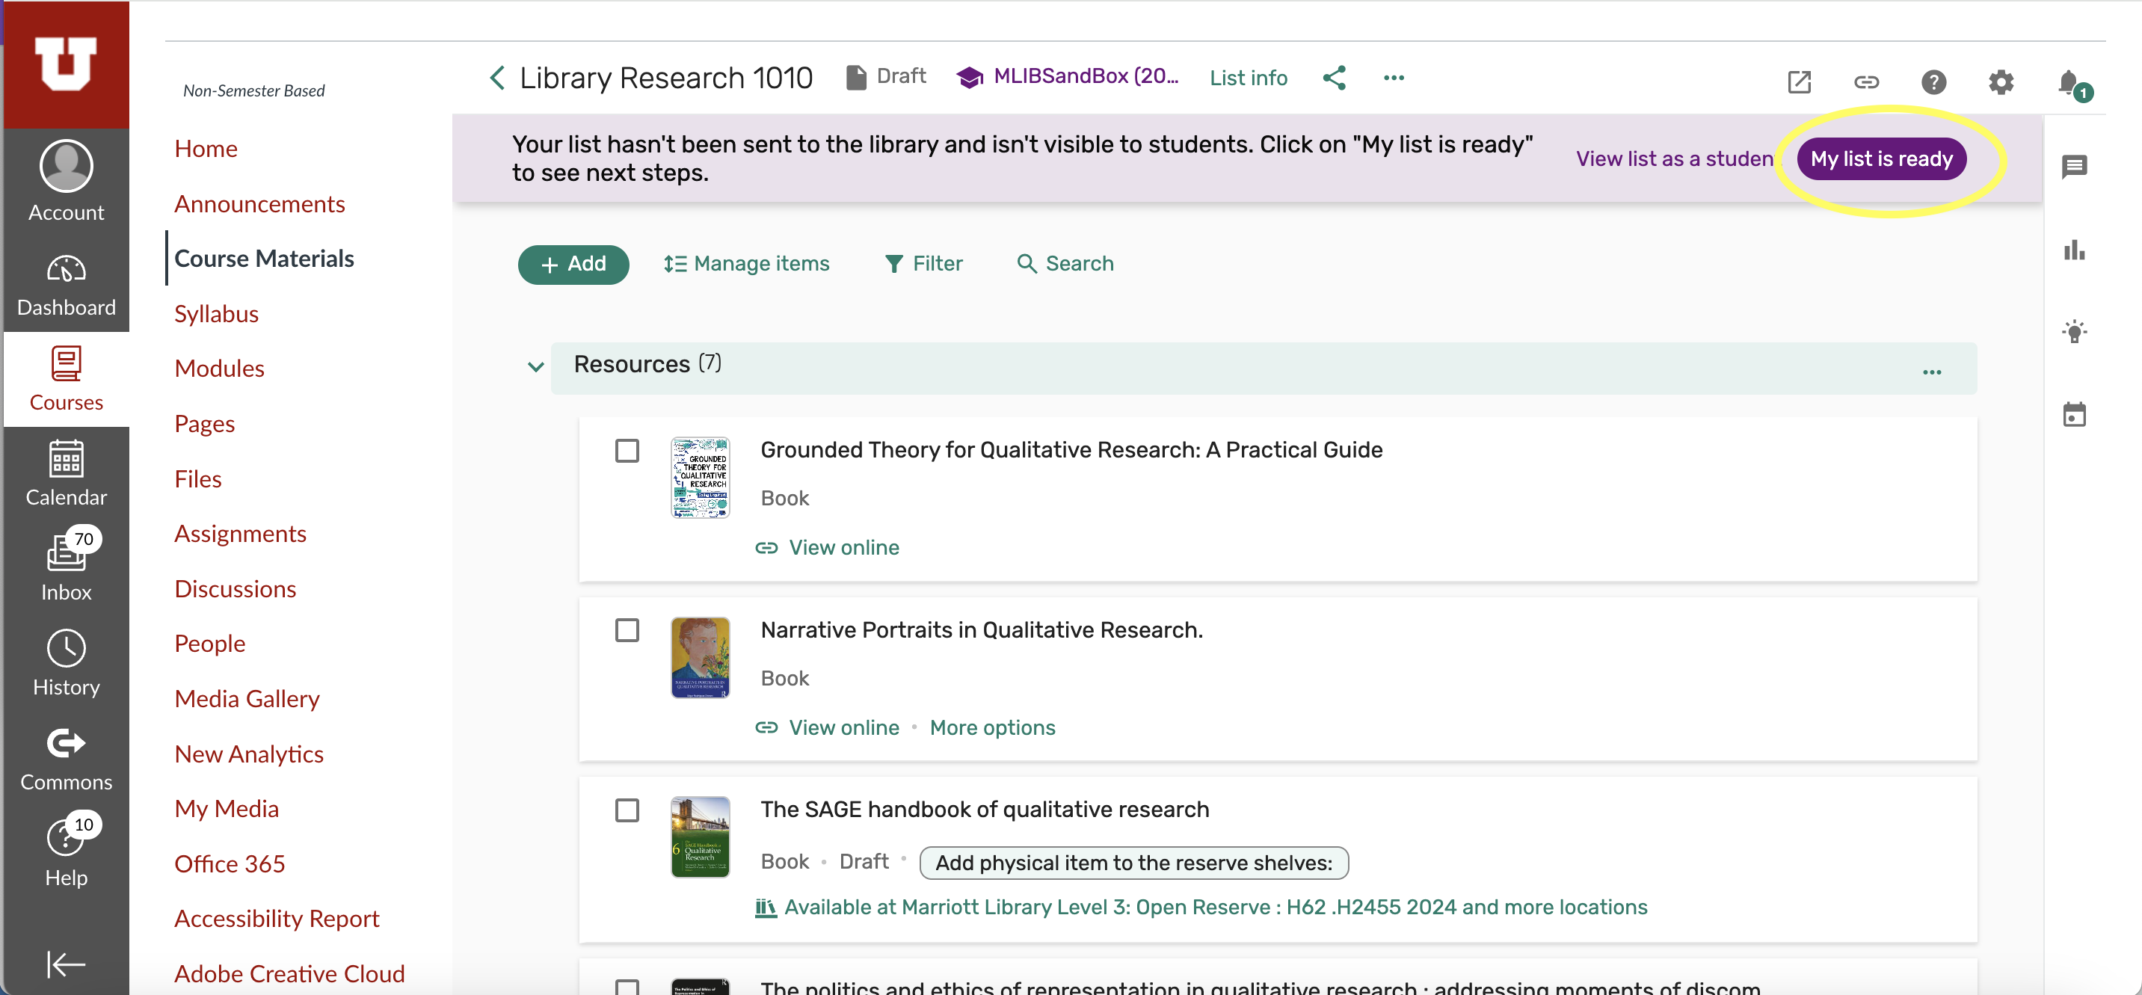Click View list as a student
Image resolution: width=2142 pixels, height=995 pixels.
1675,158
